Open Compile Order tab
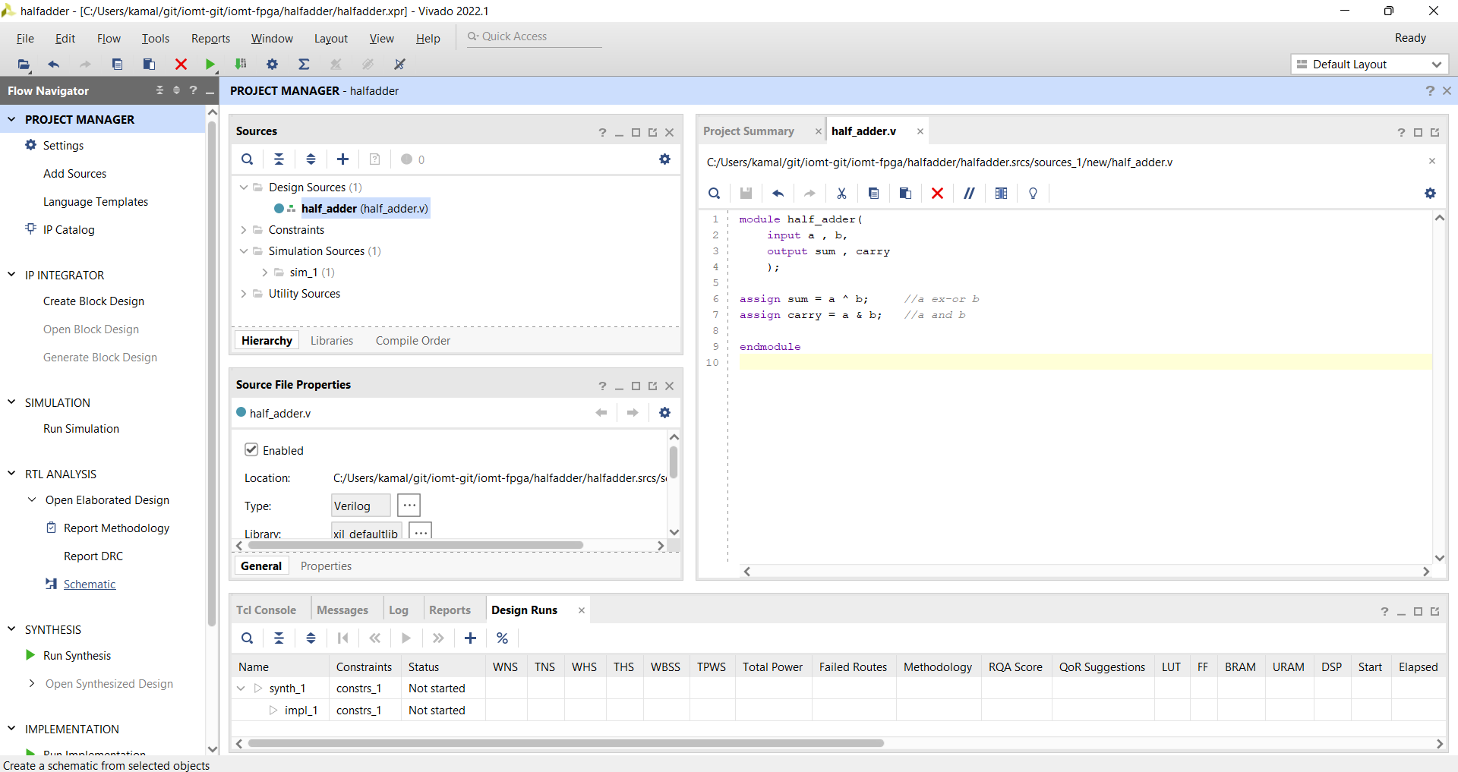 point(412,341)
